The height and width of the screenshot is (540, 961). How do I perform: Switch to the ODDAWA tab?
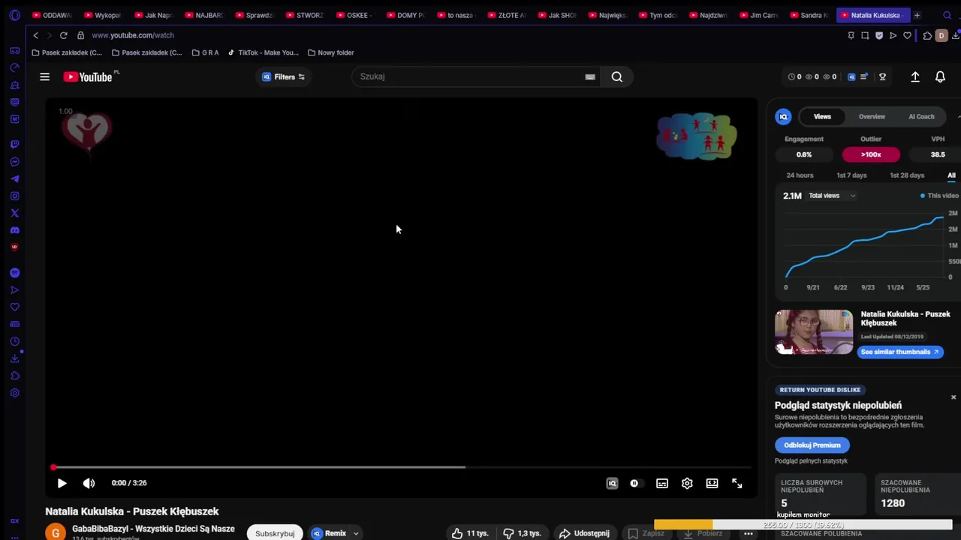[51, 15]
